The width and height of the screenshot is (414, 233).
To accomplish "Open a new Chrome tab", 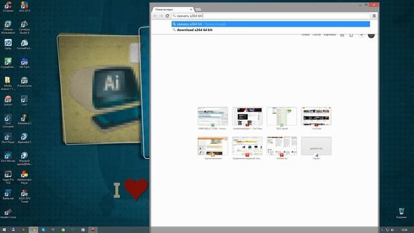I will click(199, 10).
